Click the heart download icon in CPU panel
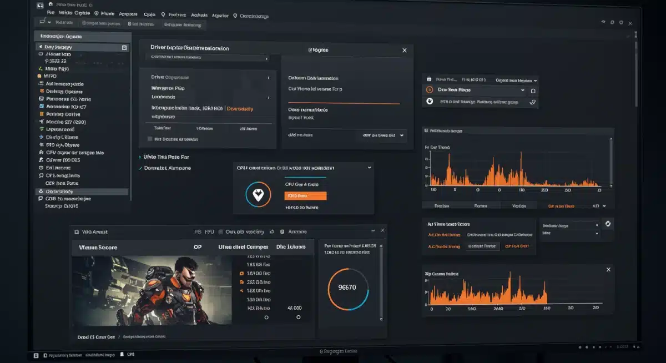Screen dimensions: 666x363 click(258, 195)
